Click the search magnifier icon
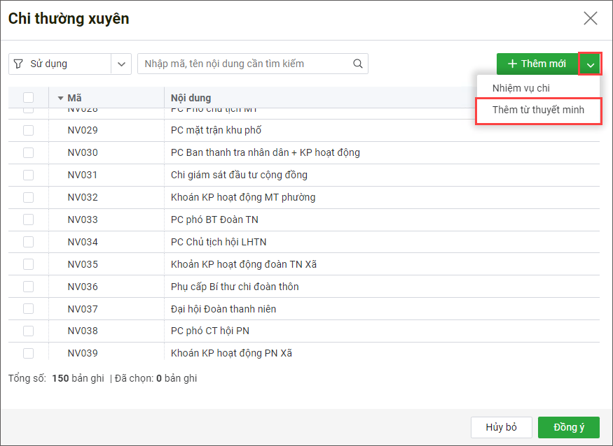The image size is (613, 446). click(357, 64)
